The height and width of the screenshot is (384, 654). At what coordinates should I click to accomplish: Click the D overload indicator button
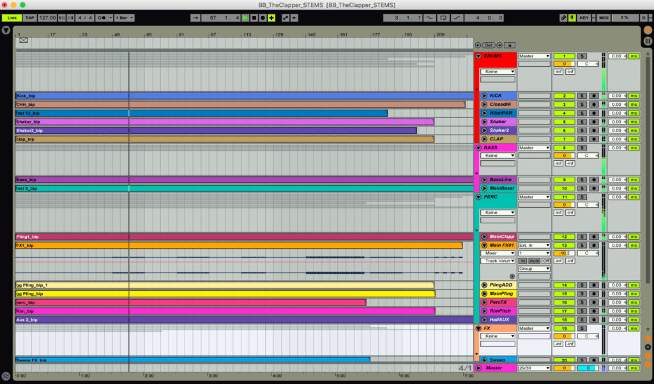tap(644, 18)
